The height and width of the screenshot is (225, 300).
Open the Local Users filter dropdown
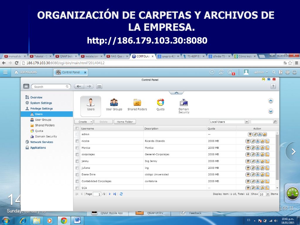pyautogui.click(x=229, y=122)
